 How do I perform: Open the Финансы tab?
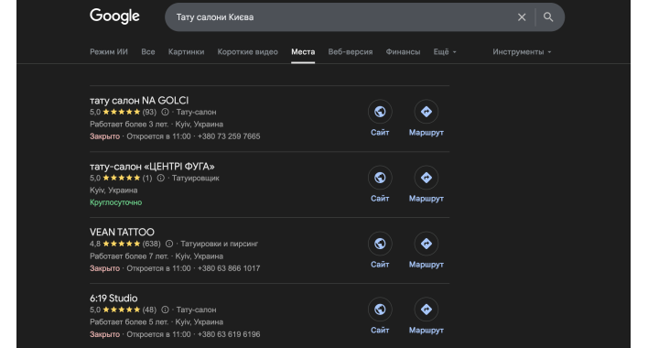tap(403, 51)
